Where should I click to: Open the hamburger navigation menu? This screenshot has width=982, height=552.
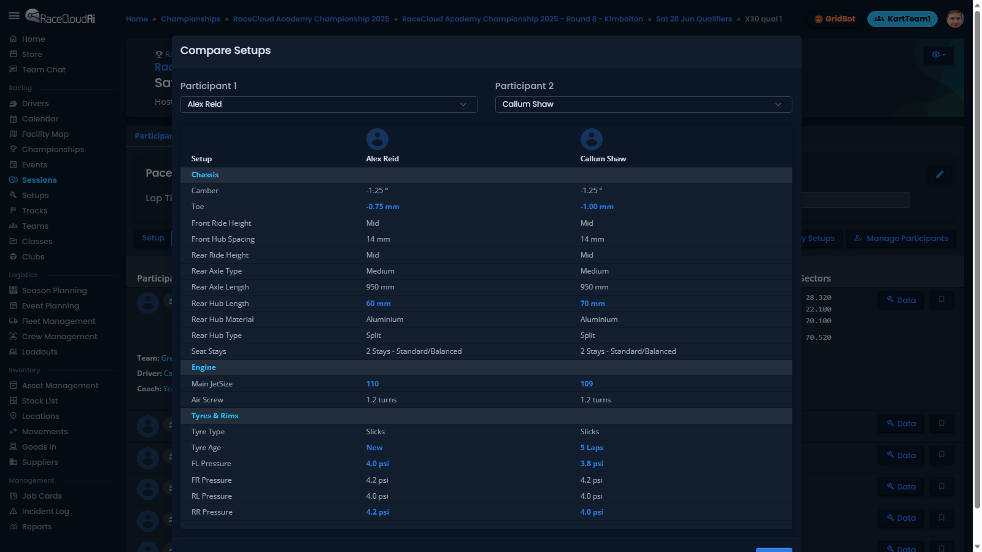14,16
